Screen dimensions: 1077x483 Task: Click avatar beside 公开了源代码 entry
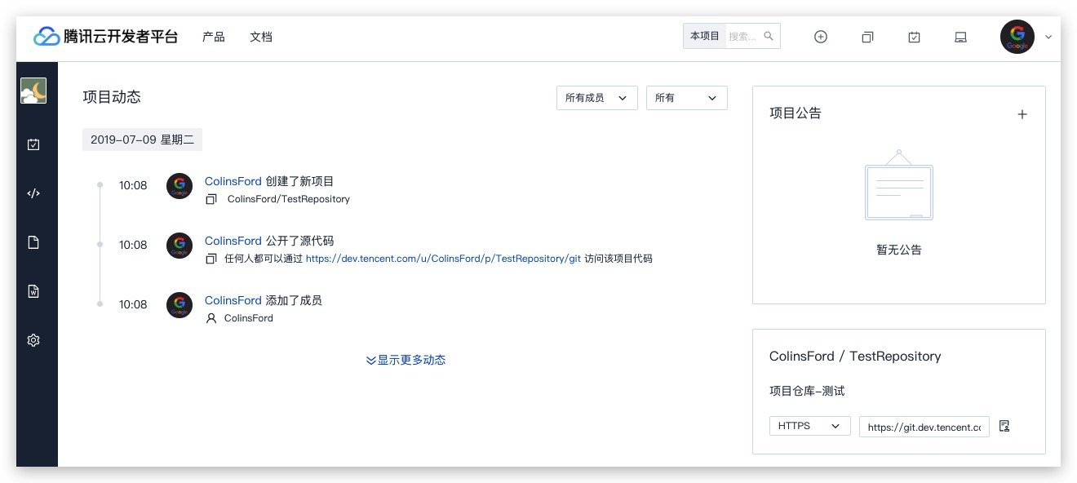pyautogui.click(x=179, y=246)
